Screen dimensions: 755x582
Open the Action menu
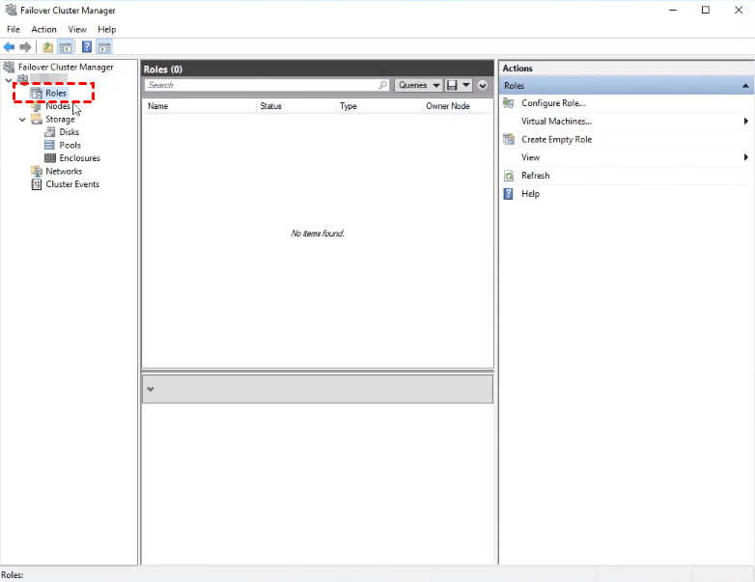pyautogui.click(x=43, y=29)
